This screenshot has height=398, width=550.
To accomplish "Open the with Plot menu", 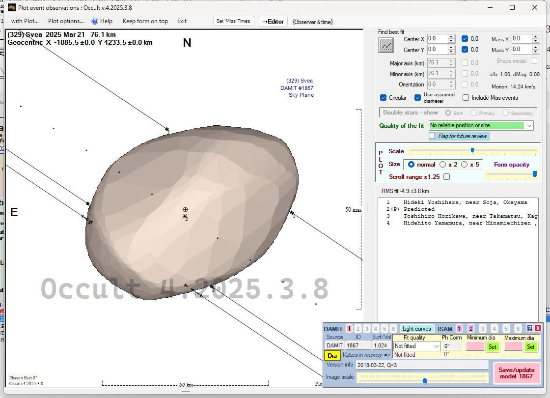I will click(x=25, y=21).
